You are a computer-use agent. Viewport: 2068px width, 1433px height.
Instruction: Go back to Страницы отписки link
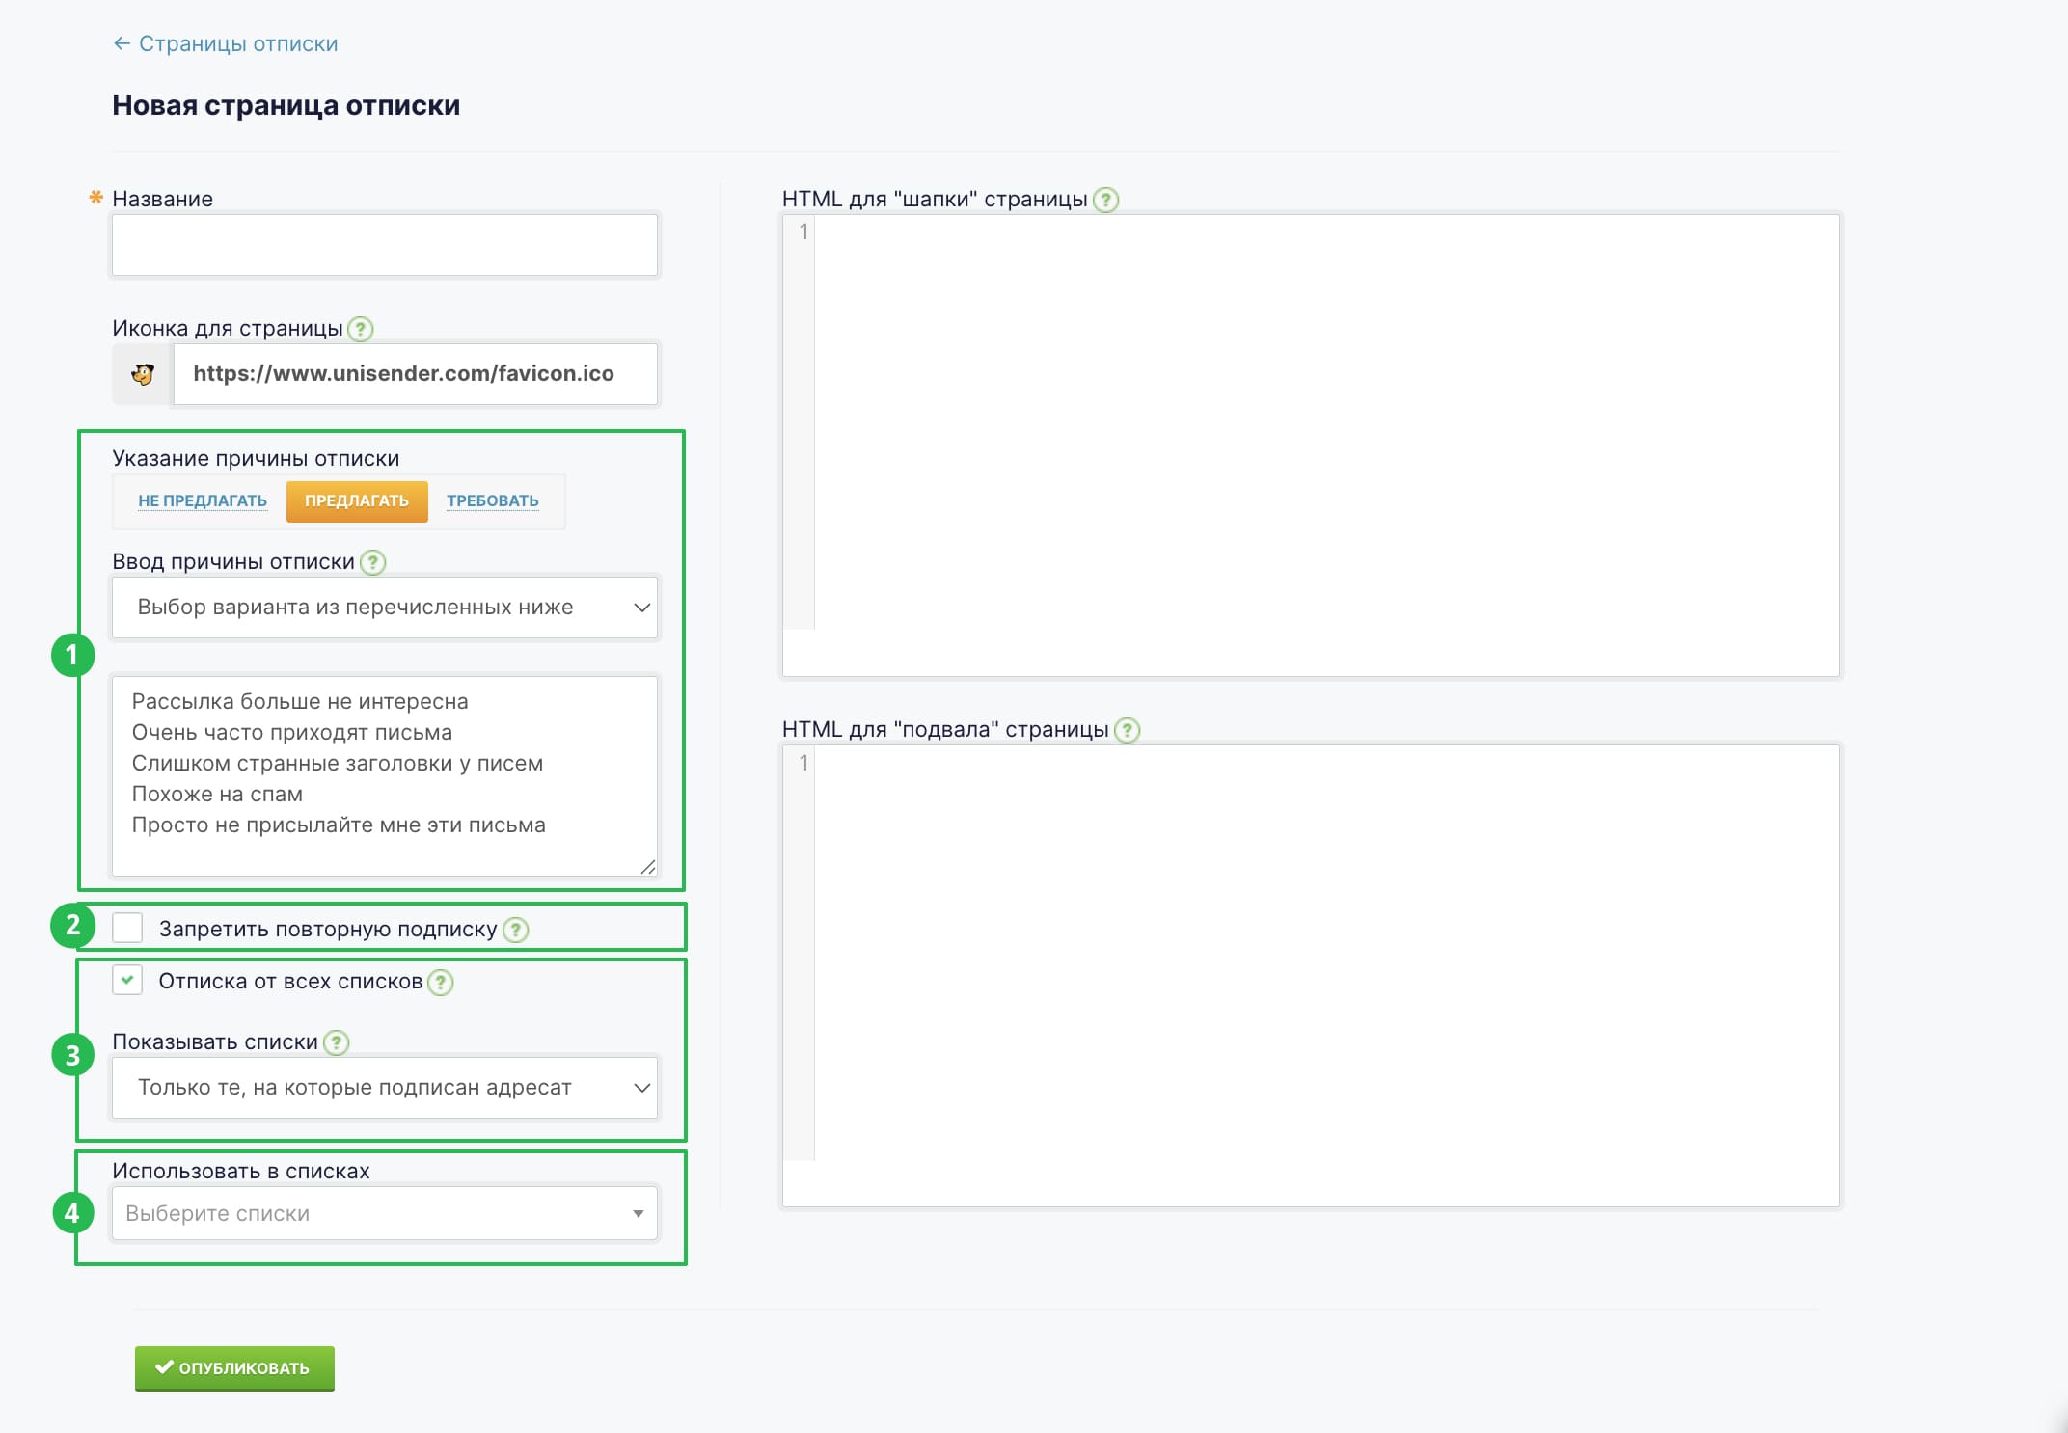tap(225, 43)
